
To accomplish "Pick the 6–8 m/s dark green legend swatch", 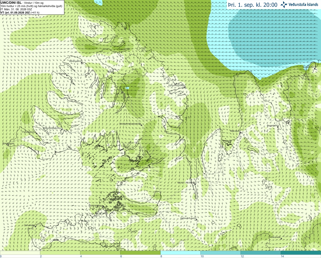I will [140, 252].
